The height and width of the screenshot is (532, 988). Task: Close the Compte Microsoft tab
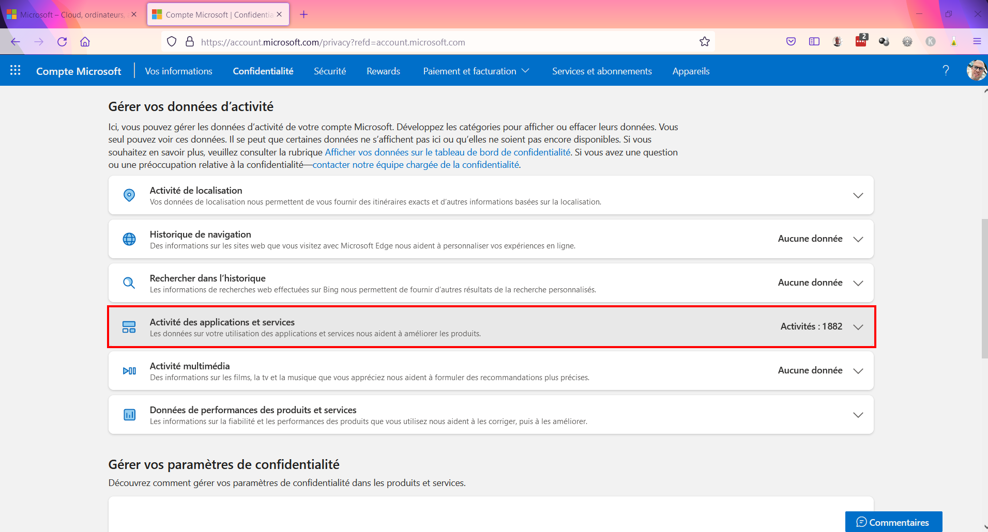(x=279, y=14)
